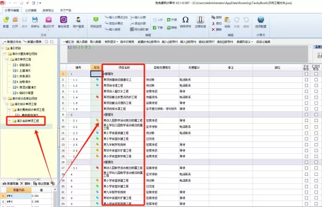
Task: Click the 插入分部 insert section button
Action: [x=138, y=17]
